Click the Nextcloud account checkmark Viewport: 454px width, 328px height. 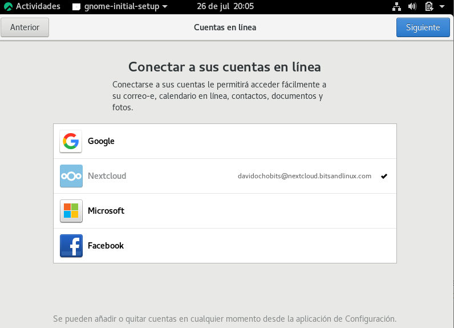(384, 176)
